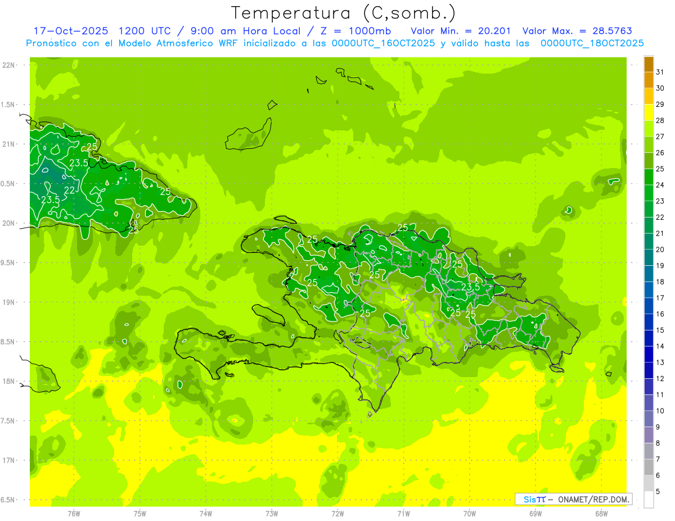Image resolution: width=675 pixels, height=521 pixels.
Task: Click the purple legend swatch between 8 and 9
Action: pyautogui.click(x=649, y=435)
